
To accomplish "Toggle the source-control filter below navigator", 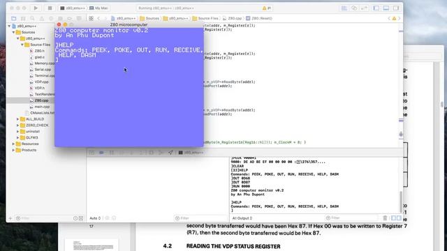I will pos(81,218).
